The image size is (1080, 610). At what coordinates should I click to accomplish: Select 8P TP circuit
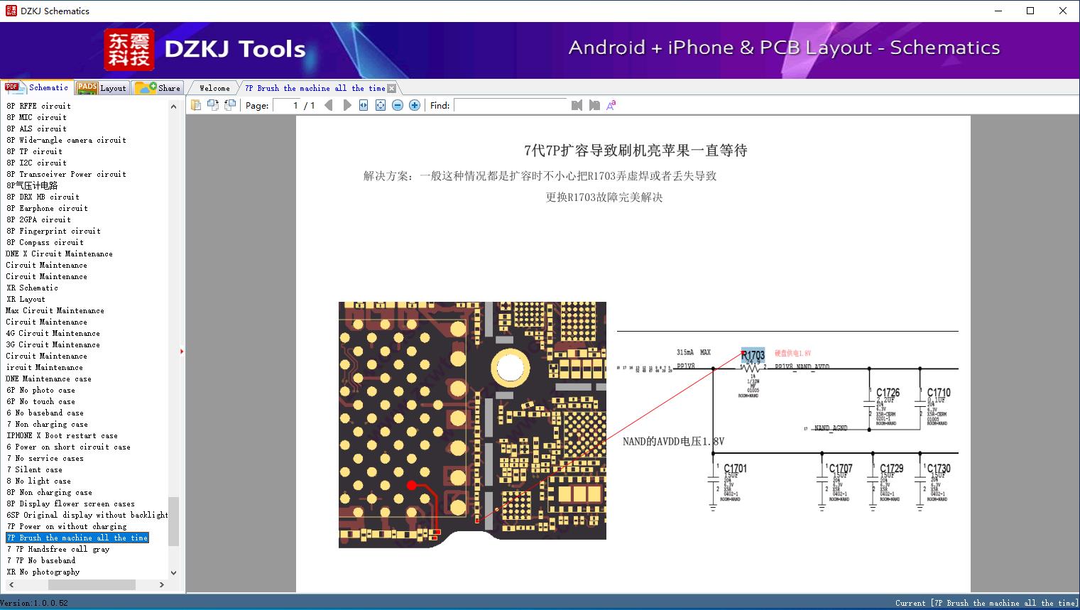pos(34,151)
